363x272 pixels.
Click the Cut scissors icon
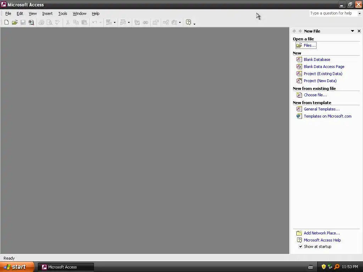click(x=68, y=22)
